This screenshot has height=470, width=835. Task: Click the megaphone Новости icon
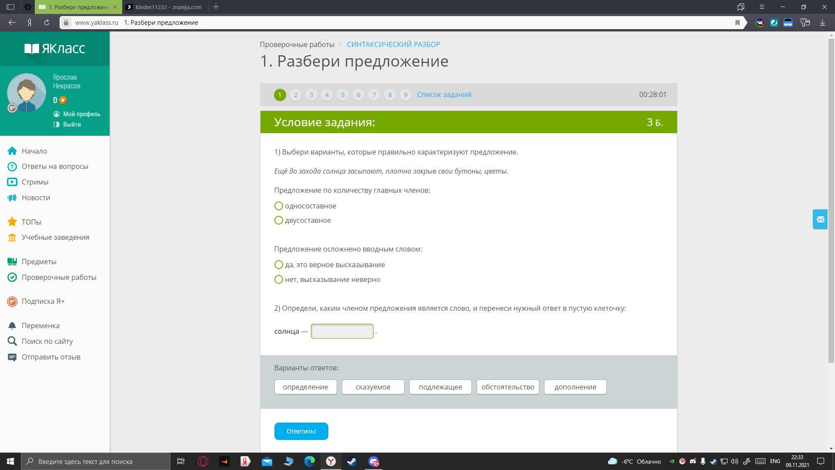click(12, 198)
